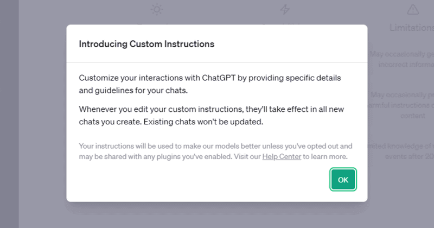Viewport: 434px width, 228px height.
Task: Confirm the dialog with the OK button
Action: [343, 180]
